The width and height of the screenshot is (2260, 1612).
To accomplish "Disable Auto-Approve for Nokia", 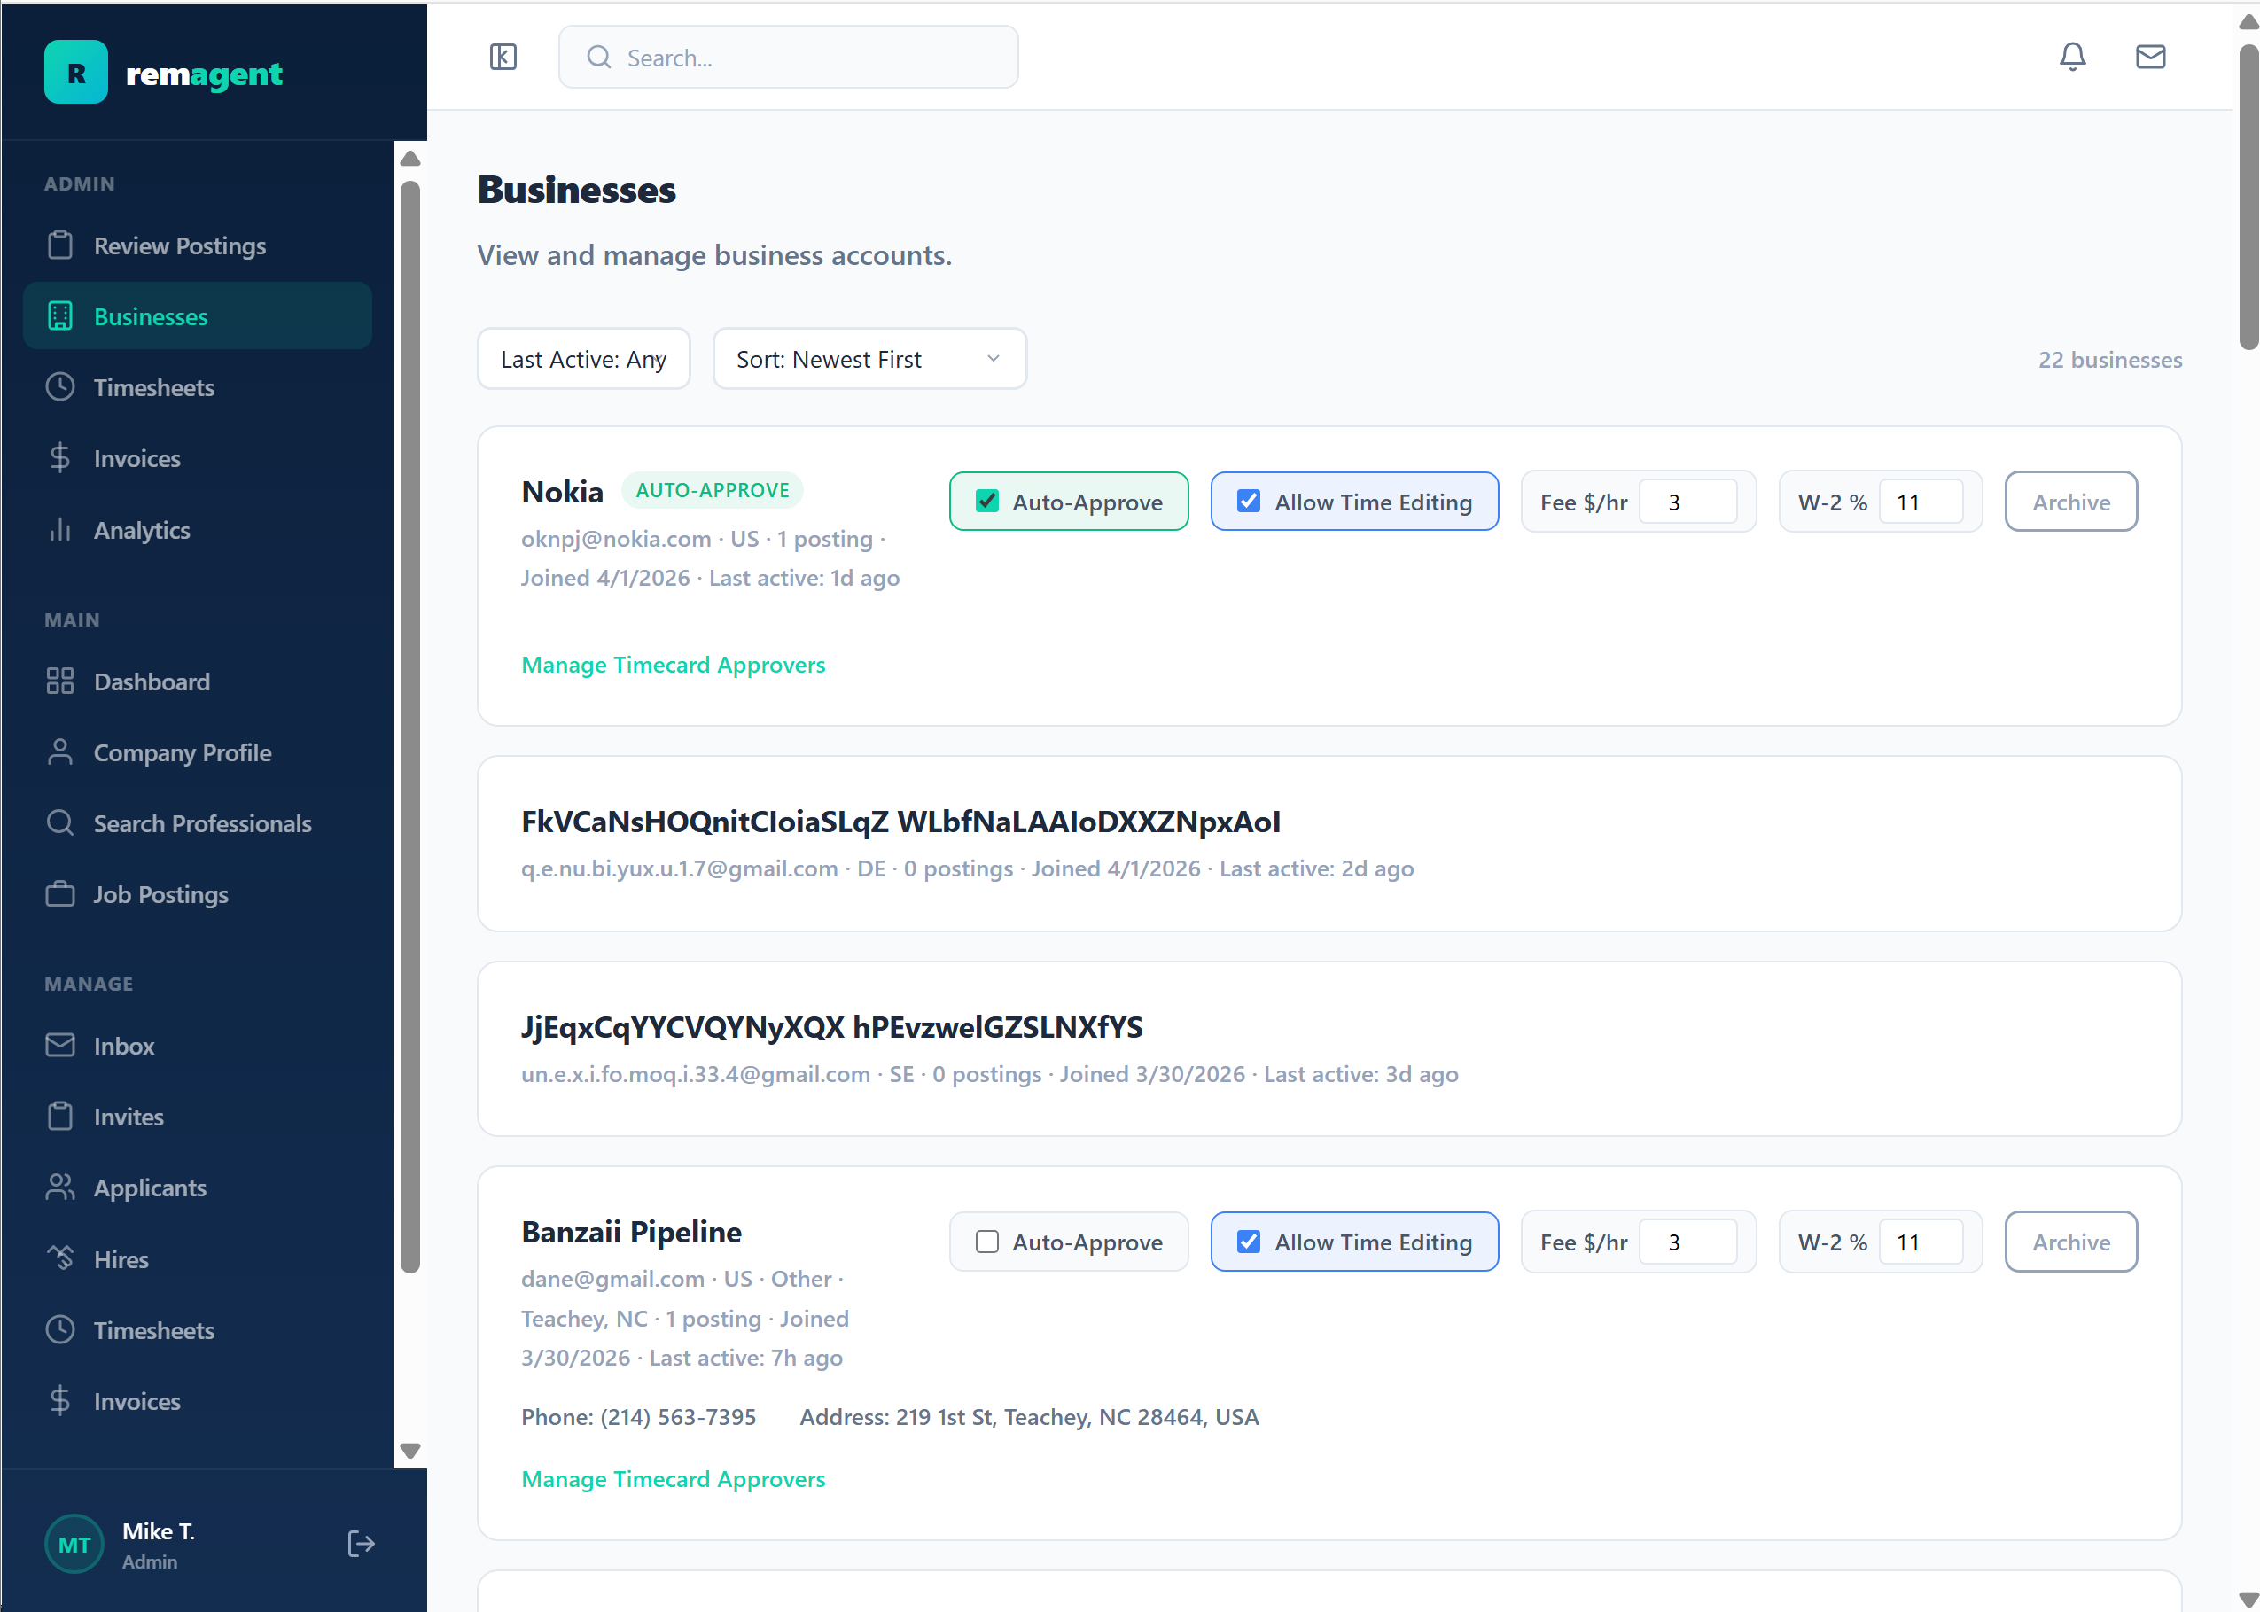I will [x=986, y=502].
